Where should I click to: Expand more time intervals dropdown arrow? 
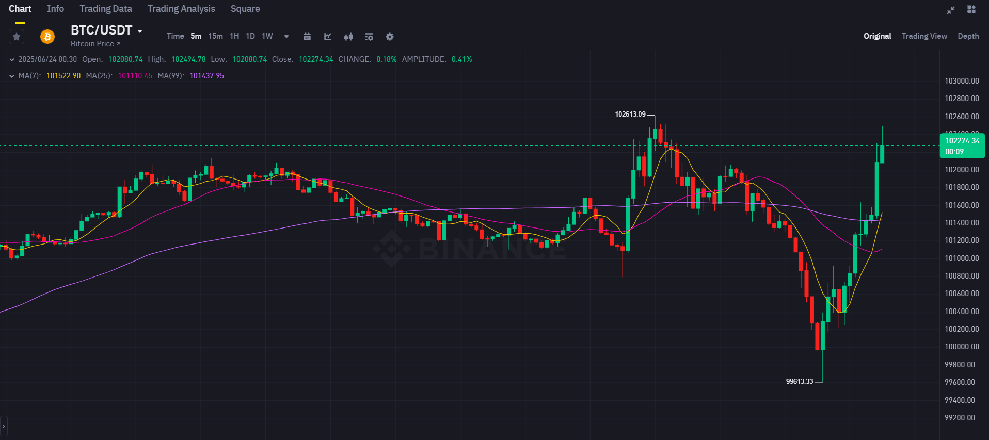(x=286, y=37)
